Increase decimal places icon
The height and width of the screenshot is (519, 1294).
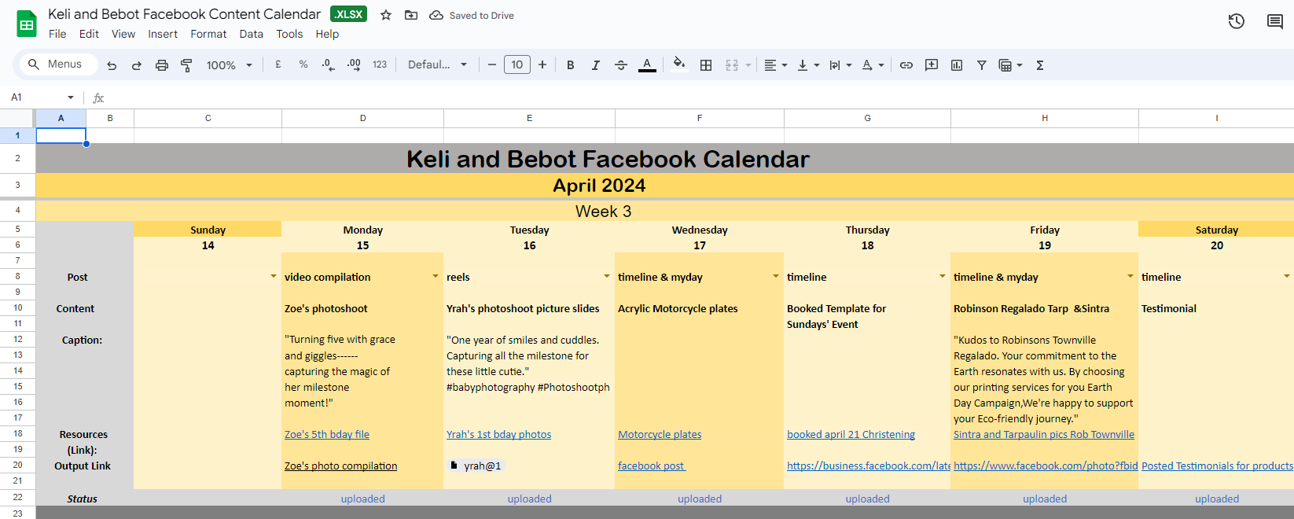click(354, 64)
